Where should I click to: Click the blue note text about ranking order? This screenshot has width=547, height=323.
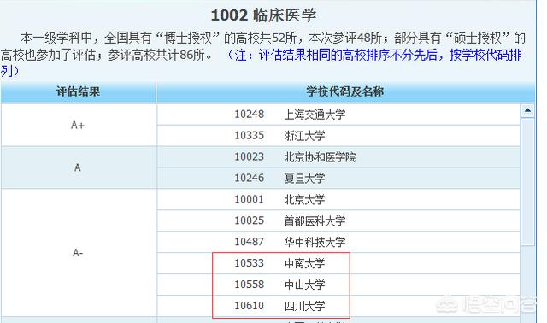tap(261, 62)
